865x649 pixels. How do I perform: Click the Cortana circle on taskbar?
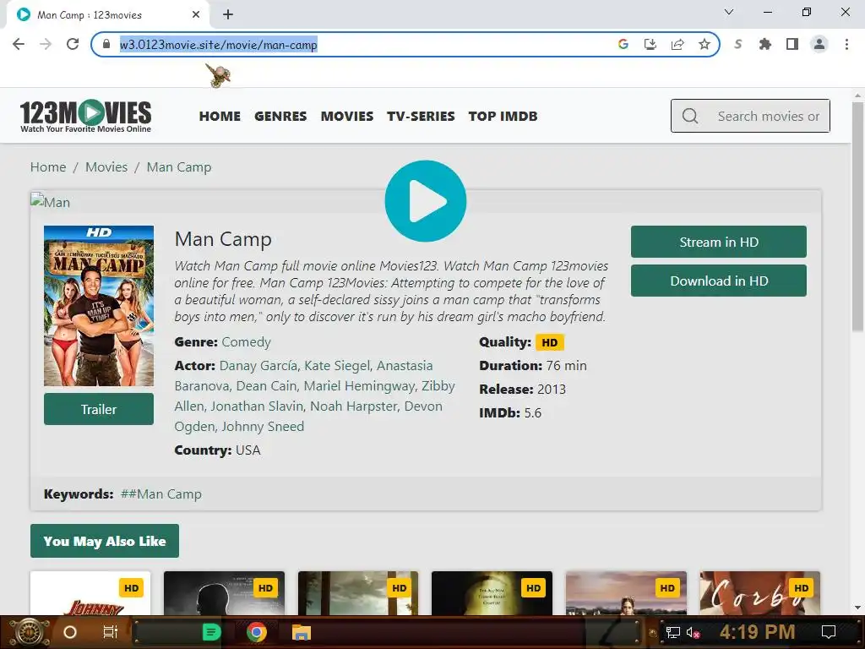(x=70, y=632)
